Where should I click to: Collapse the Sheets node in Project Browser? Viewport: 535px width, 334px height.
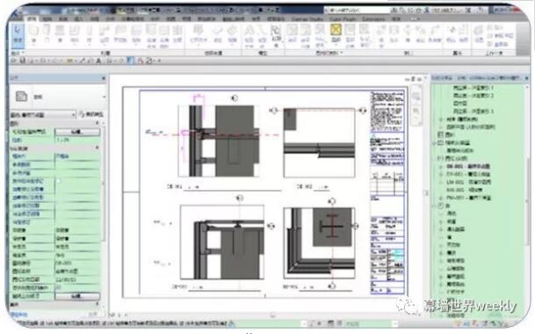point(440,158)
